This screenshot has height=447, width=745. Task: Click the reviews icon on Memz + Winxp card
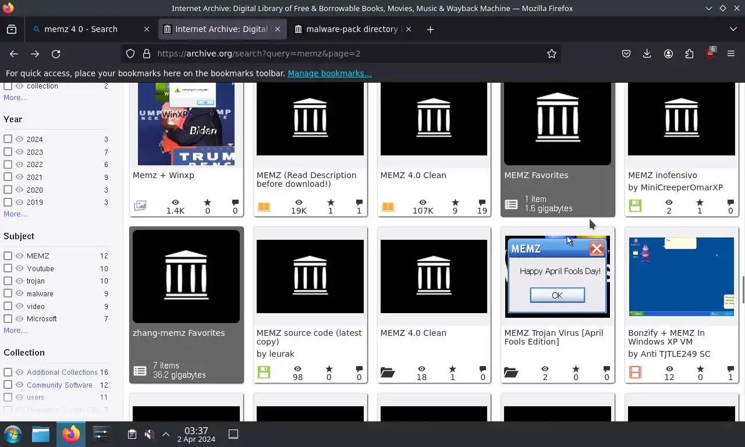235,203
